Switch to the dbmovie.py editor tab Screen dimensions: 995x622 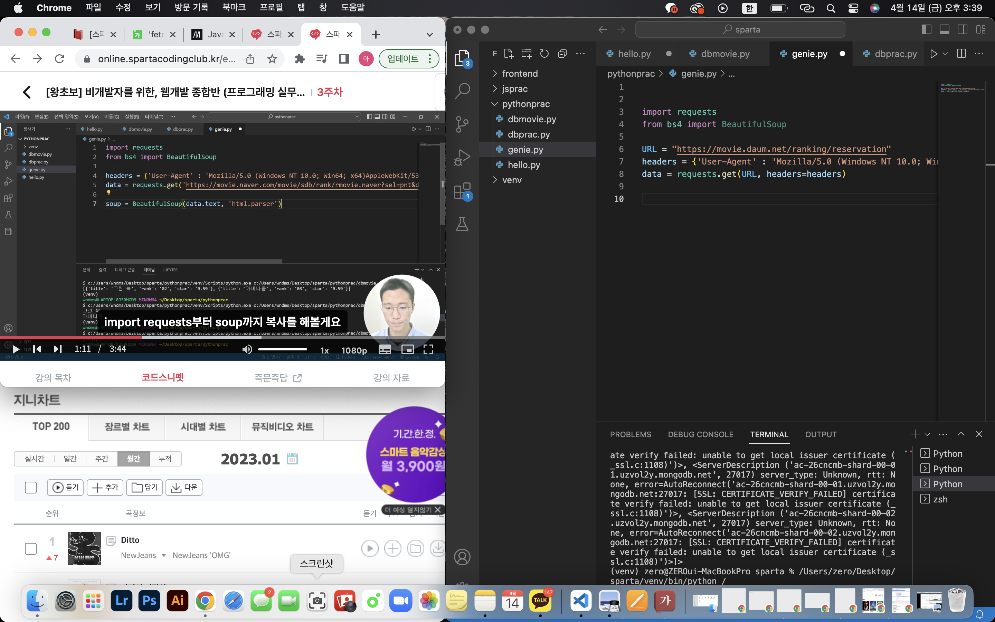(x=725, y=54)
